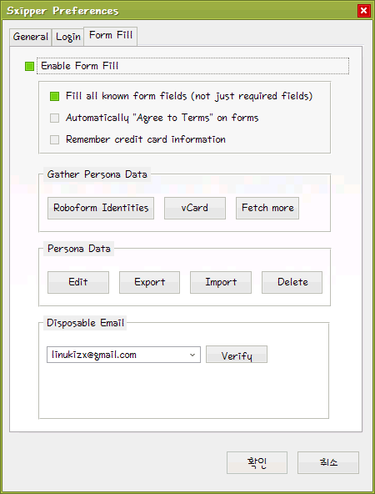Cancel with the 취소 button
The image size is (375, 494).
(328, 462)
